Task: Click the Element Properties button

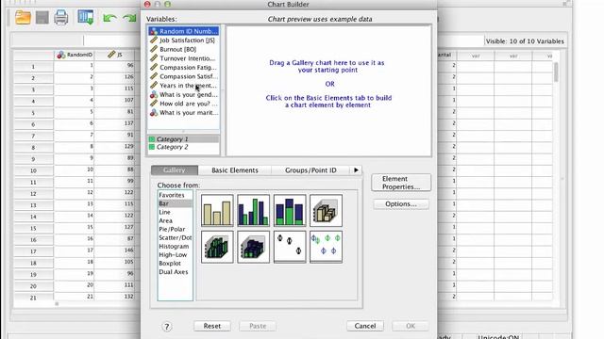Action: pyautogui.click(x=401, y=183)
